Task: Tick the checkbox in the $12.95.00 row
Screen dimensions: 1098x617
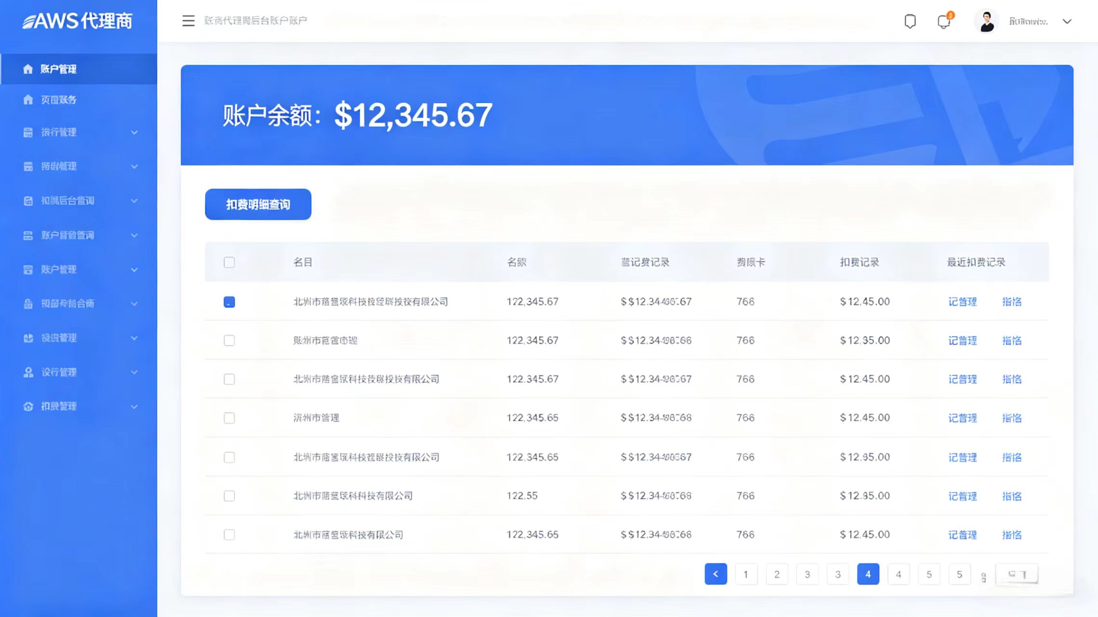Action: tap(229, 457)
